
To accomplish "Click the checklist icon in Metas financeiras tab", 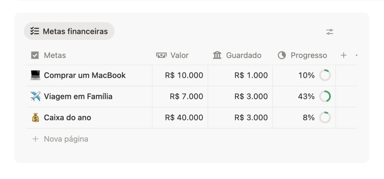I will (35, 31).
